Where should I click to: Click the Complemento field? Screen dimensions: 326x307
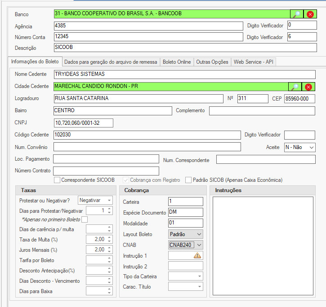coord(262,111)
